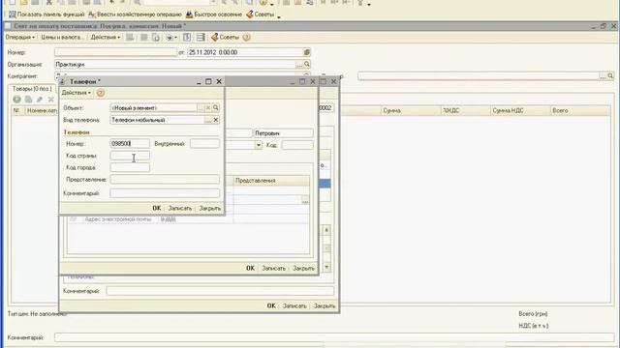Click 'Представление' field in Телефон dialog
Screen dimensions: 620x348
165,179
